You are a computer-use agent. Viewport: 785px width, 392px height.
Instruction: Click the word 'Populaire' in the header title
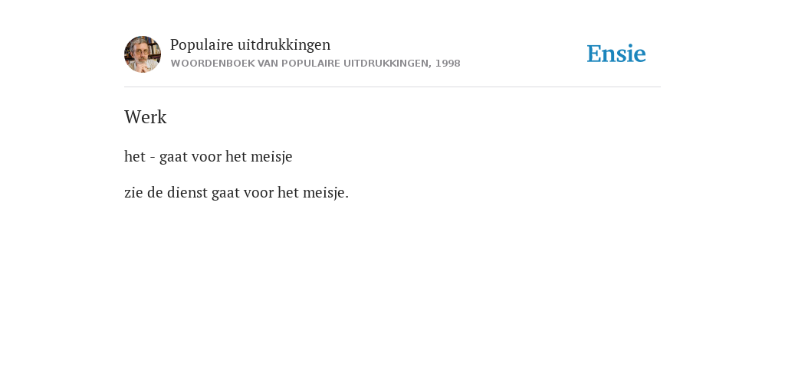click(x=202, y=45)
